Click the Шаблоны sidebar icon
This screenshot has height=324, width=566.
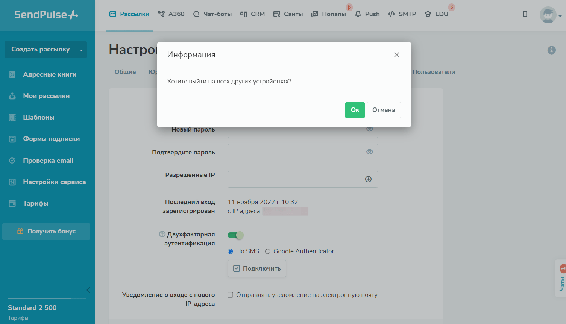(x=12, y=117)
